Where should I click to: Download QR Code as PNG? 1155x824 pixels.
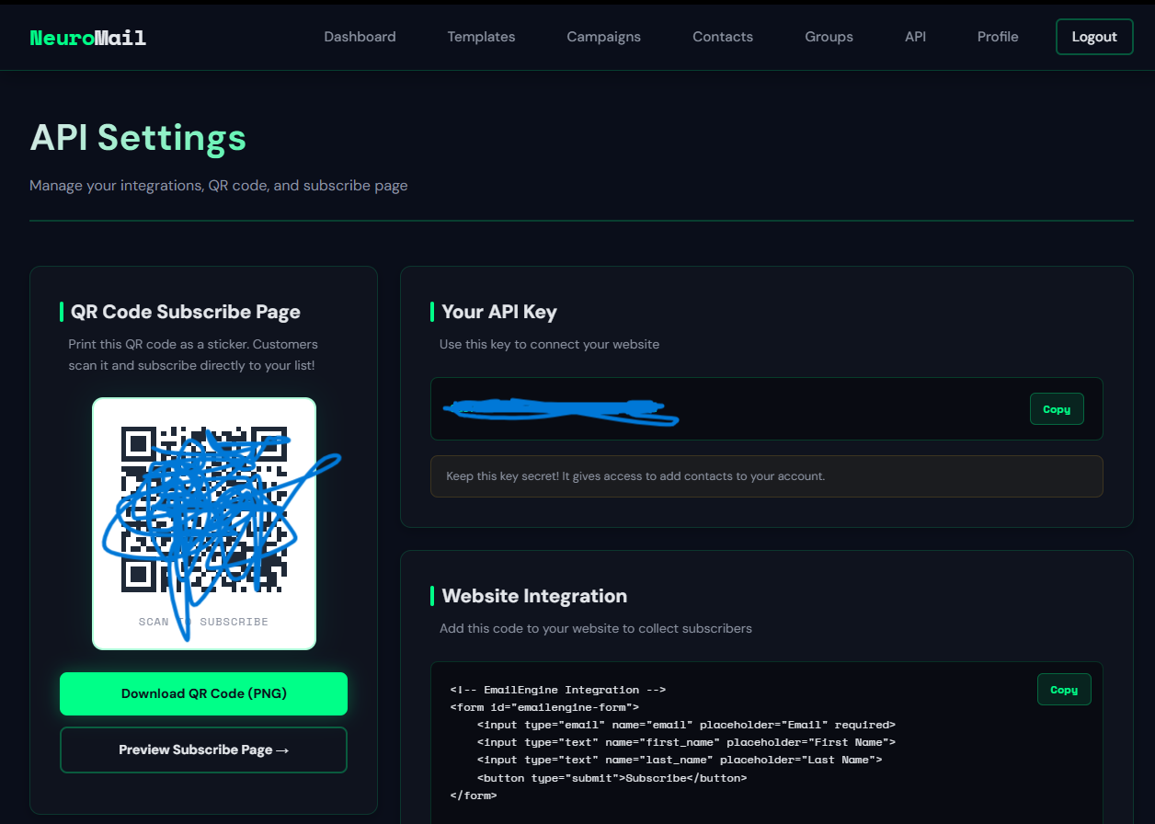tap(203, 693)
